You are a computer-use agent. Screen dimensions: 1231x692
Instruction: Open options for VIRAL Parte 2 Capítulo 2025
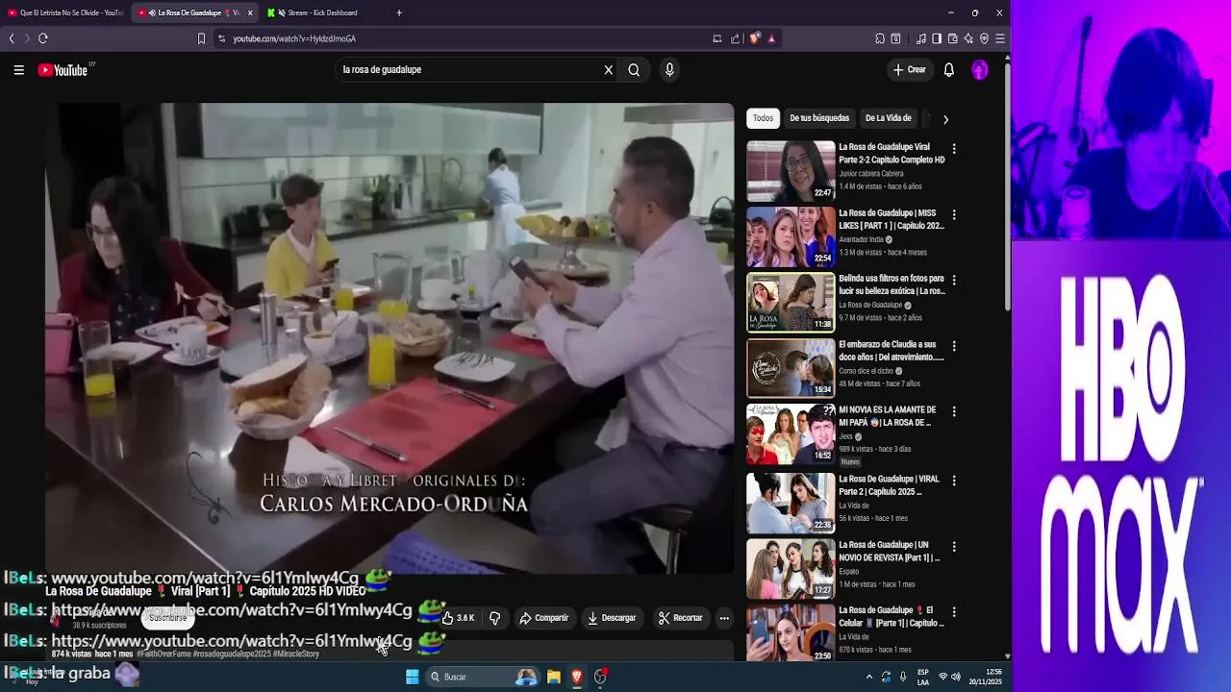[954, 481]
